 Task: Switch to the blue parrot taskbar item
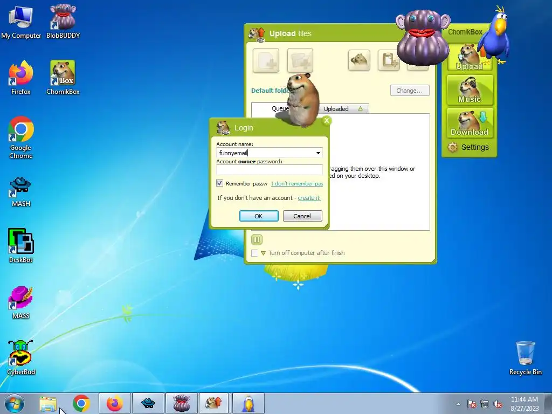pos(249,403)
